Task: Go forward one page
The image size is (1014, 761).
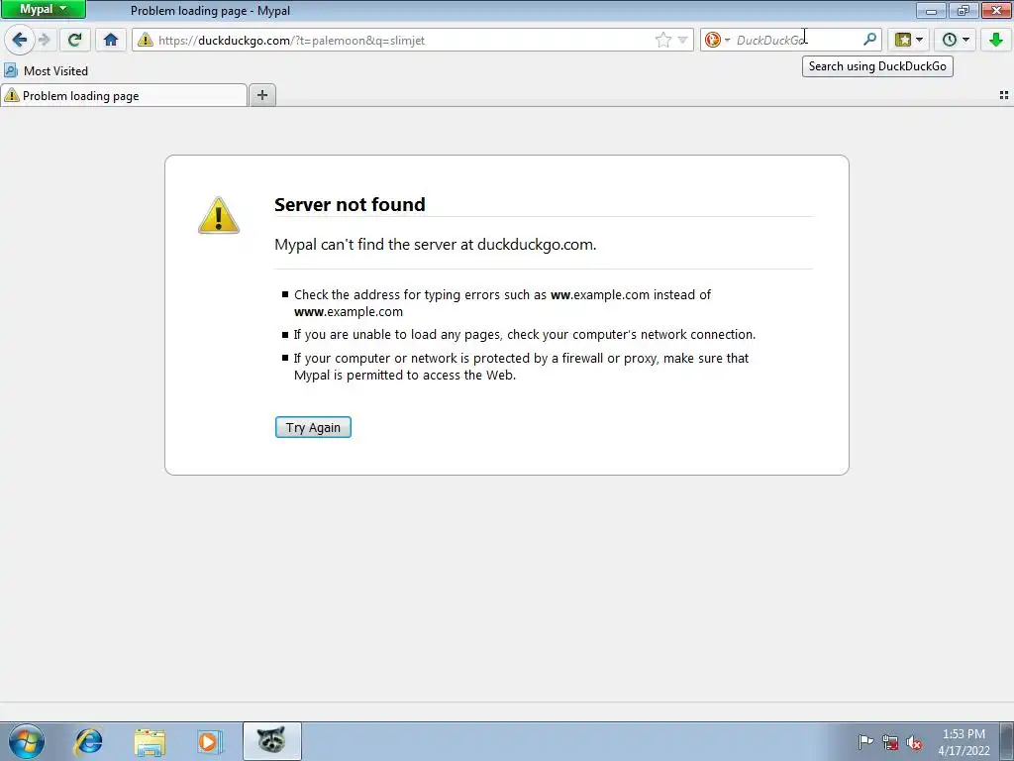Action: click(x=44, y=40)
